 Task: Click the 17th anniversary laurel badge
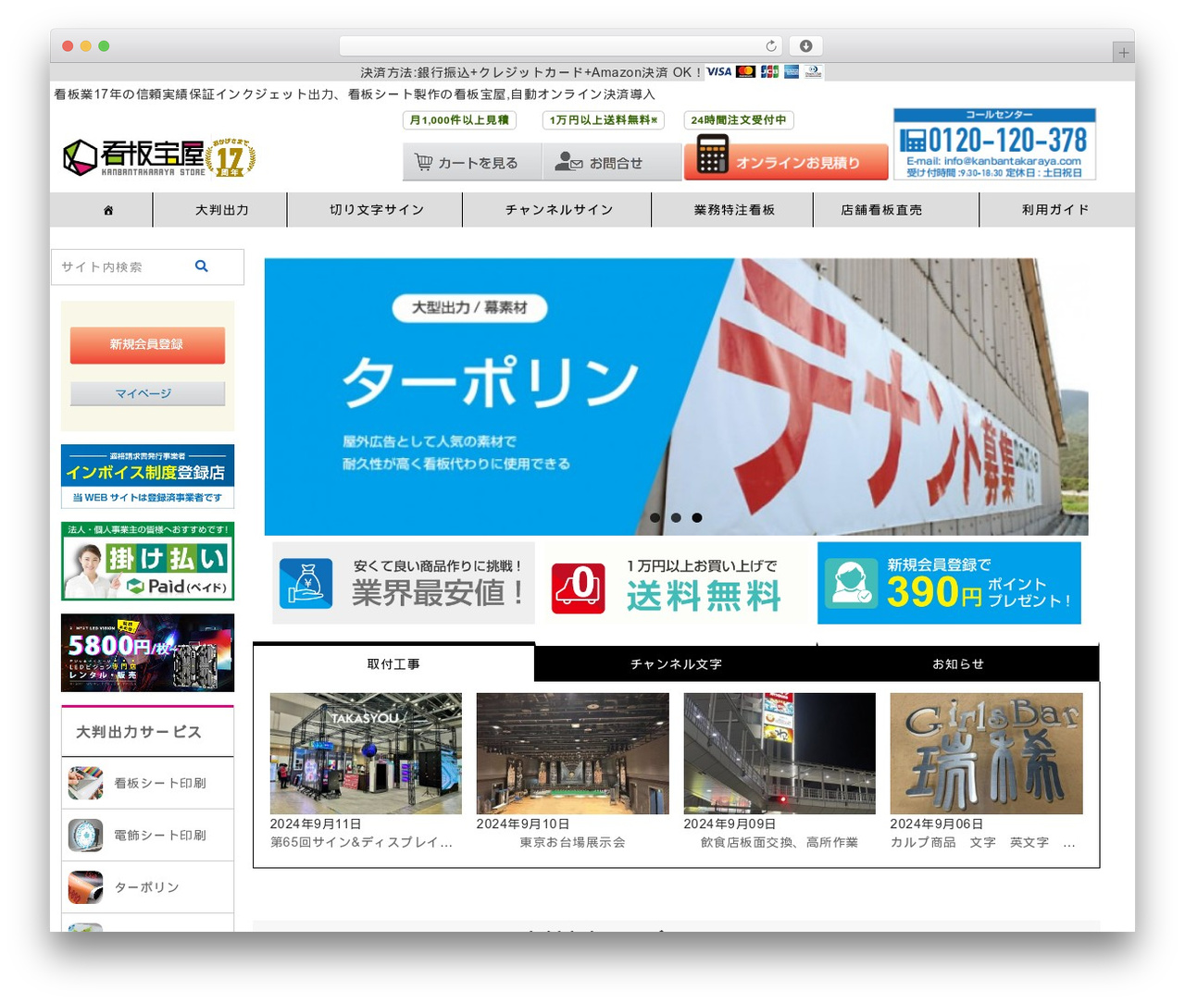230,157
